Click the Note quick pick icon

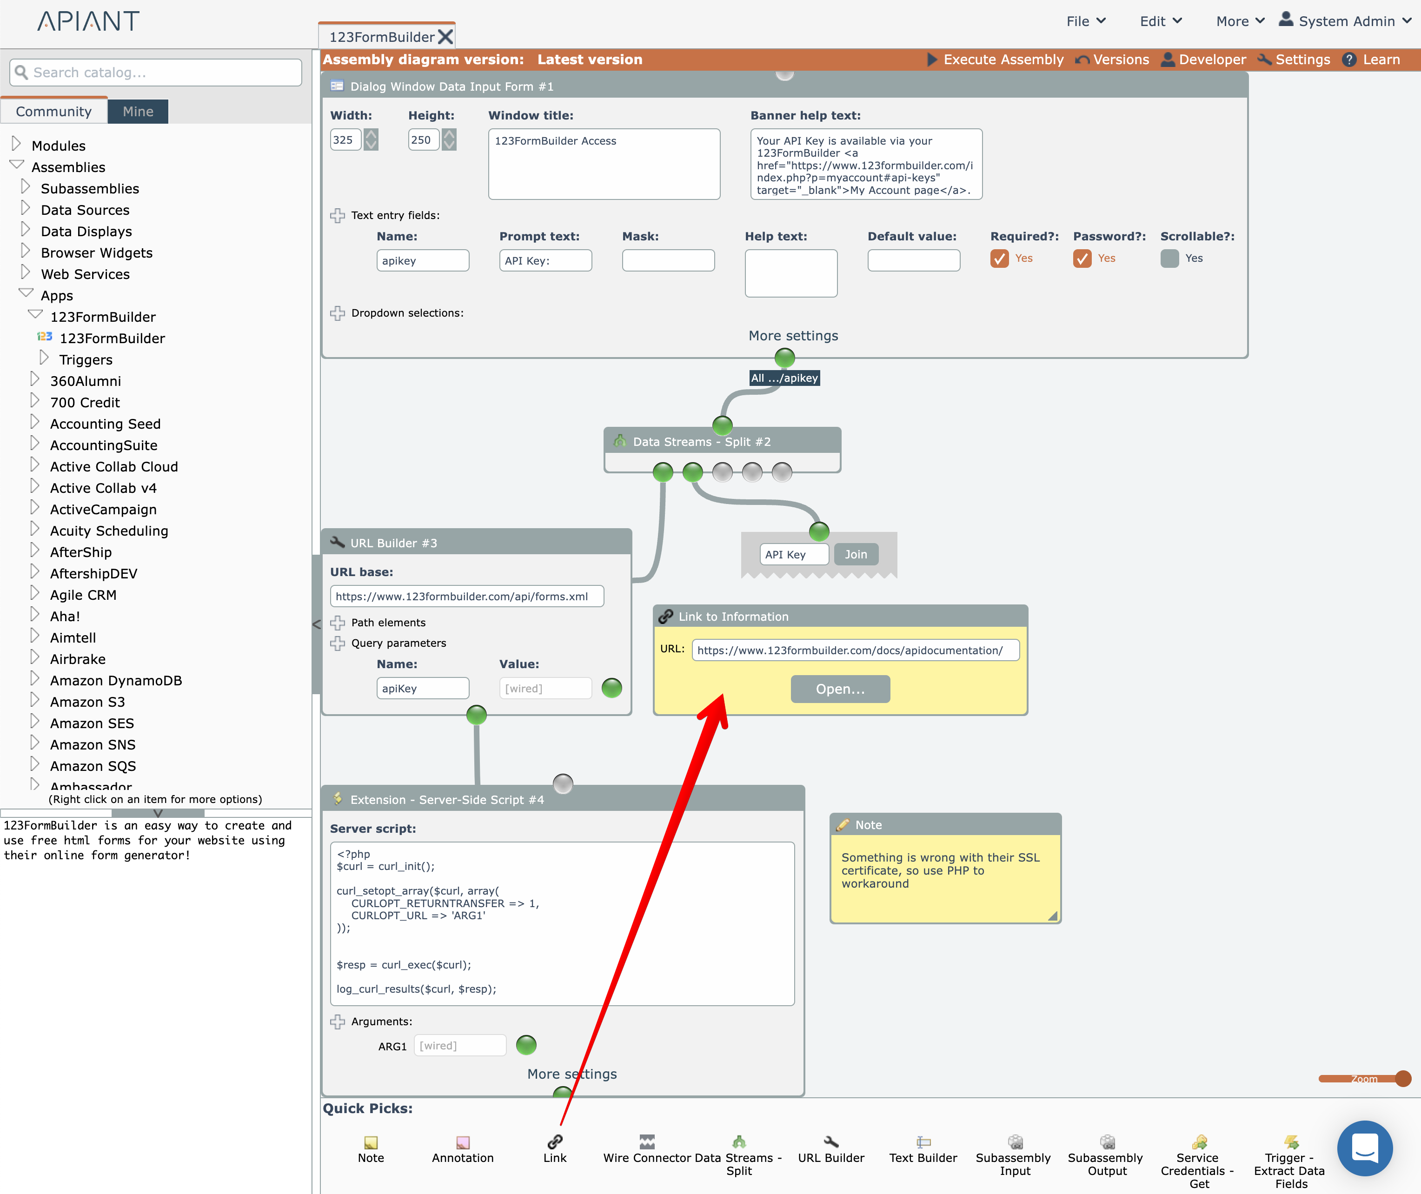pyautogui.click(x=370, y=1142)
